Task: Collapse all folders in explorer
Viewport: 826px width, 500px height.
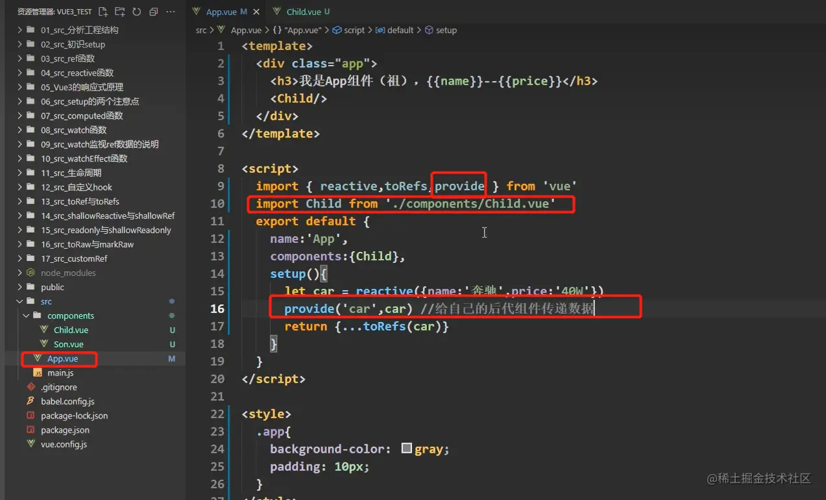Action: (x=153, y=12)
